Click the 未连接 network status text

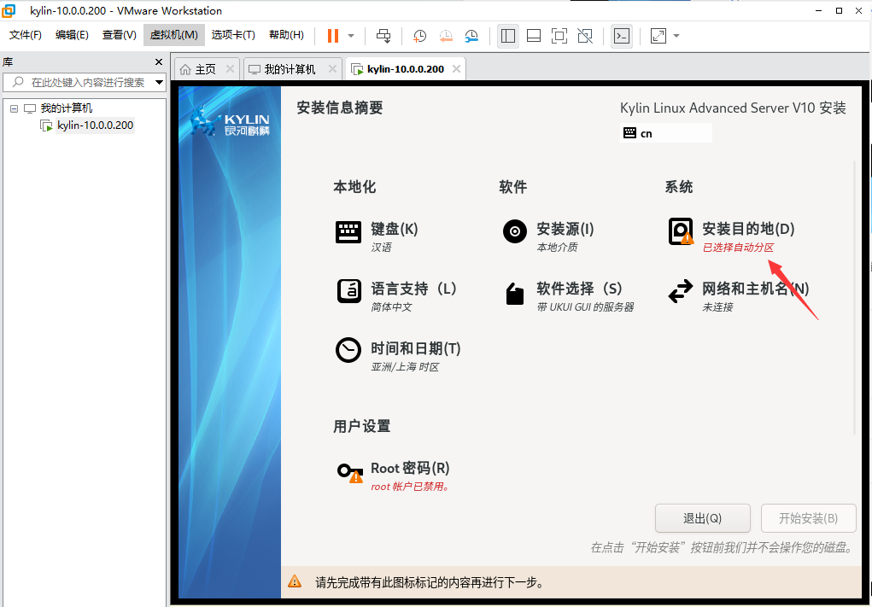tap(717, 306)
